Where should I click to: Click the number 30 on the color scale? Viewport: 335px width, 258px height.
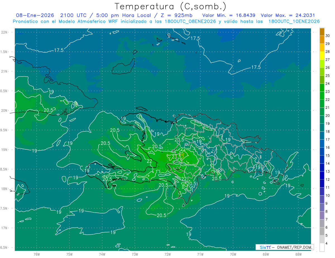pos(328,36)
